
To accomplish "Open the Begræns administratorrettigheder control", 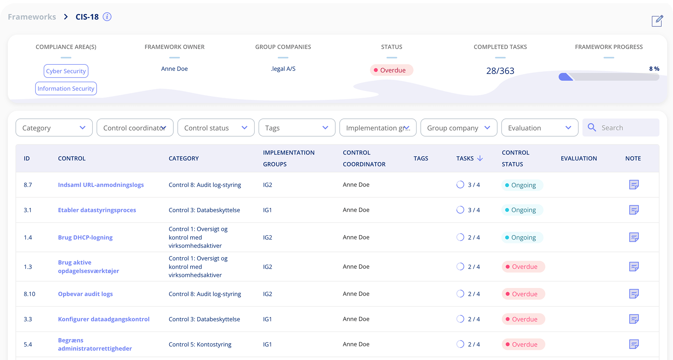I will (95, 344).
